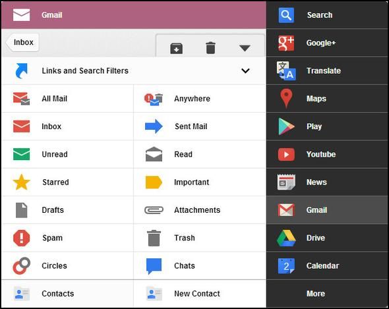Open the Translate icon

point(286,70)
